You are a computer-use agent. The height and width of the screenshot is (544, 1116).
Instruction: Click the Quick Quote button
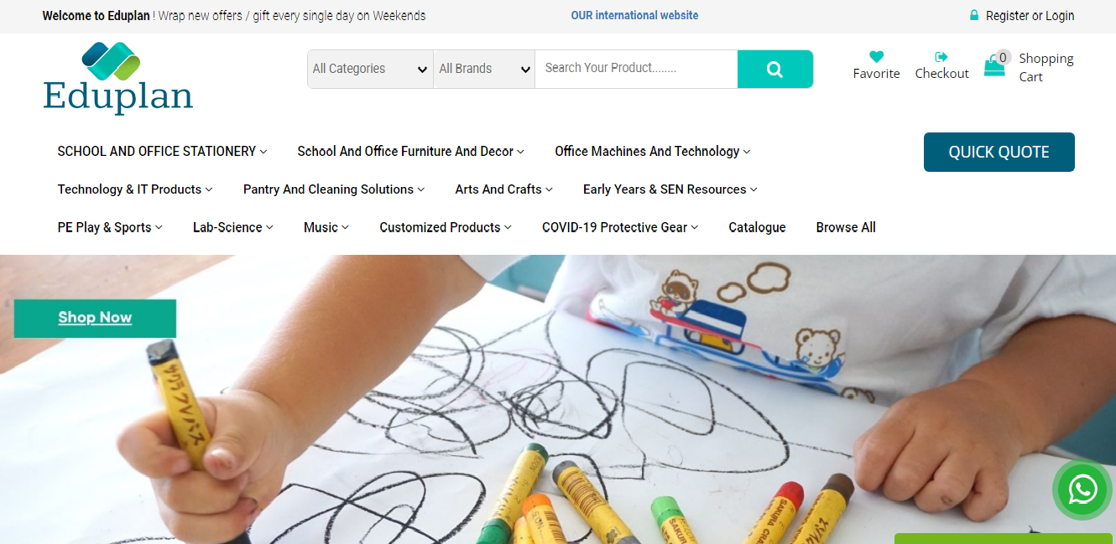[999, 152]
